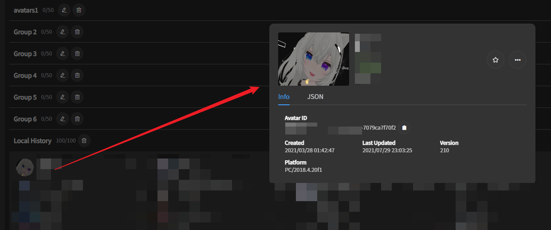The height and width of the screenshot is (230, 551).
Task: Click the edit pencil beside Group 4
Action: pyautogui.click(x=63, y=75)
